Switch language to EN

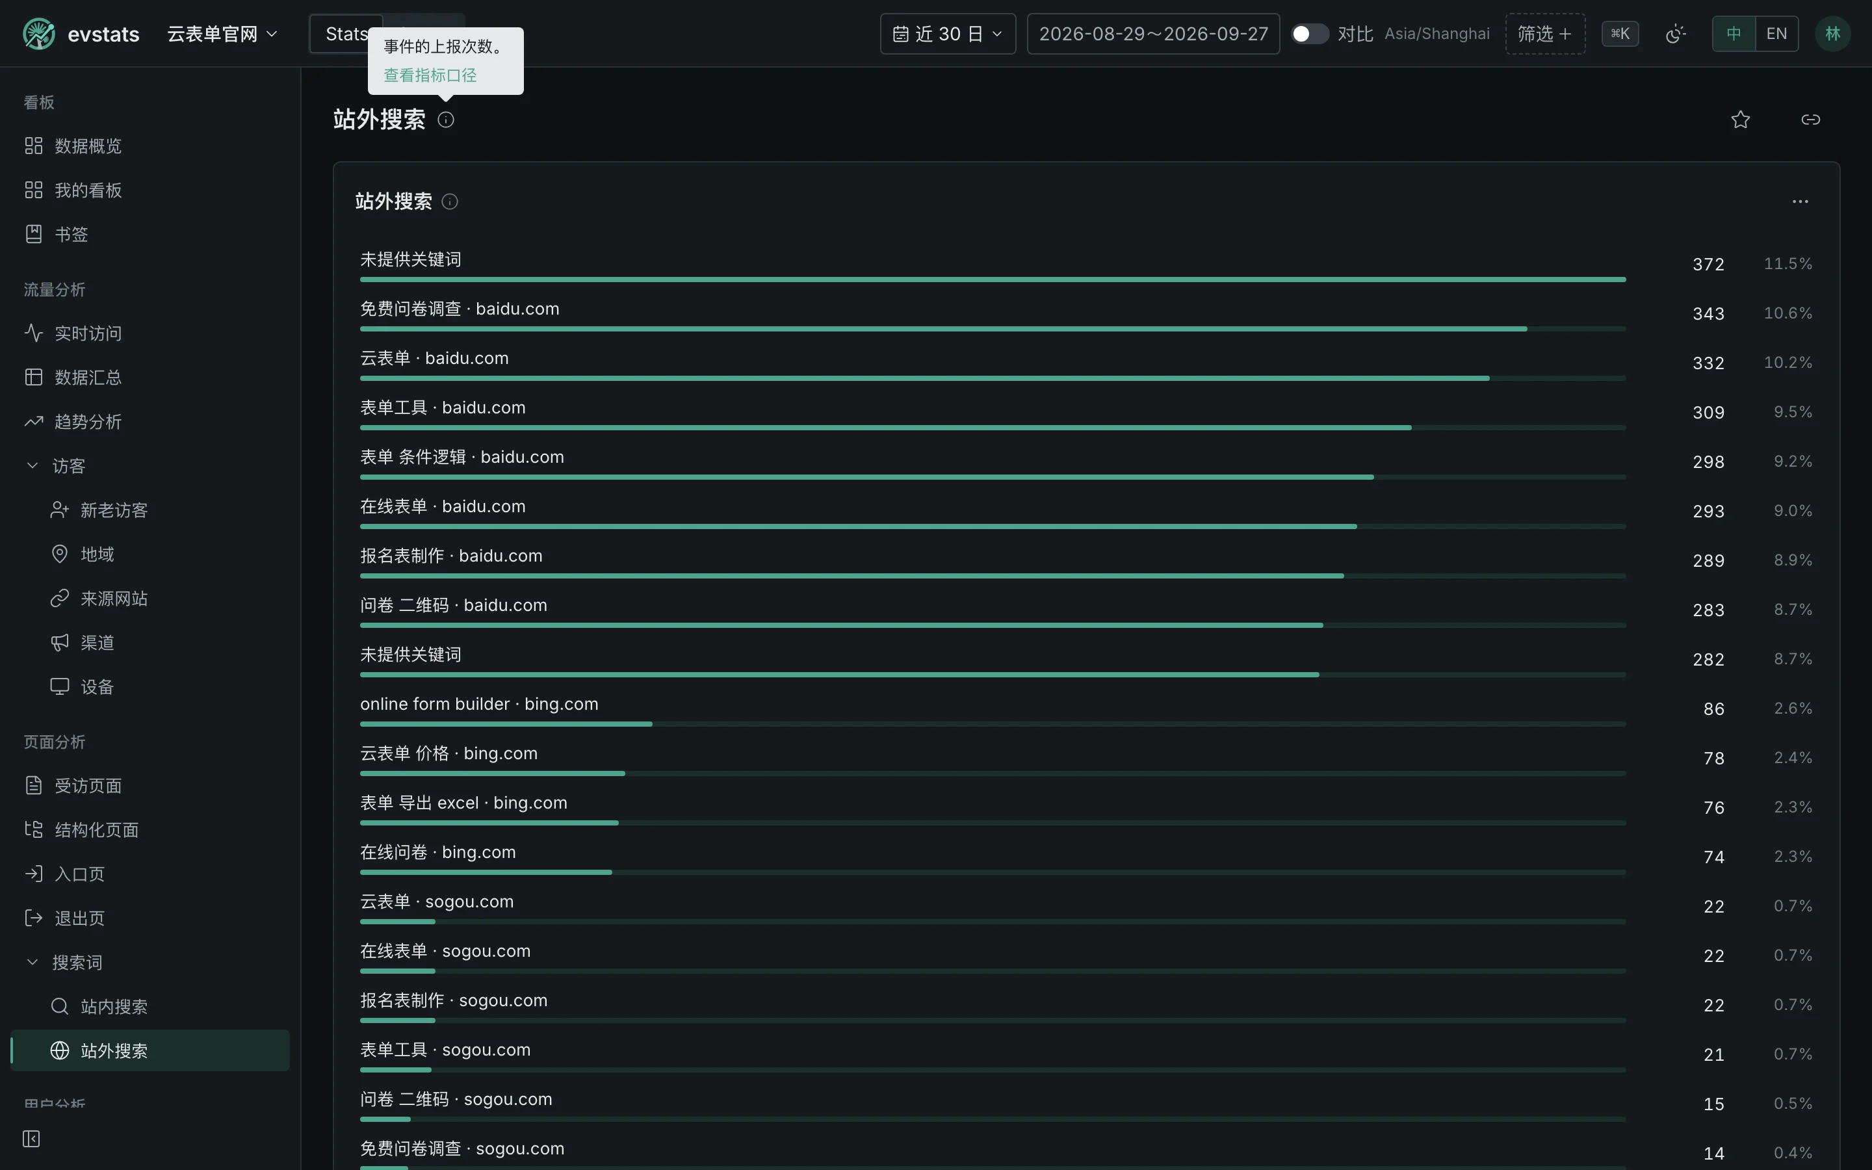(x=1777, y=34)
